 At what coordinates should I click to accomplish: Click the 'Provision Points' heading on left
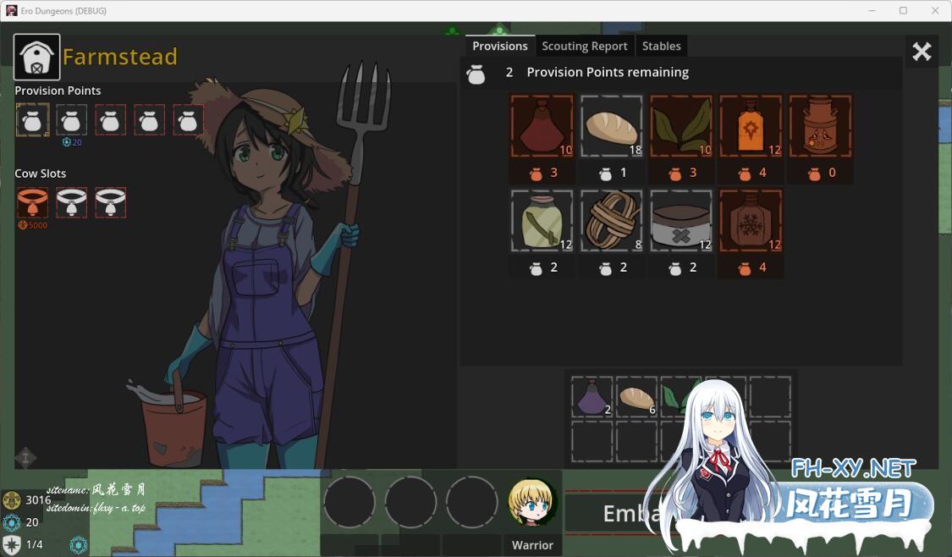[58, 91]
